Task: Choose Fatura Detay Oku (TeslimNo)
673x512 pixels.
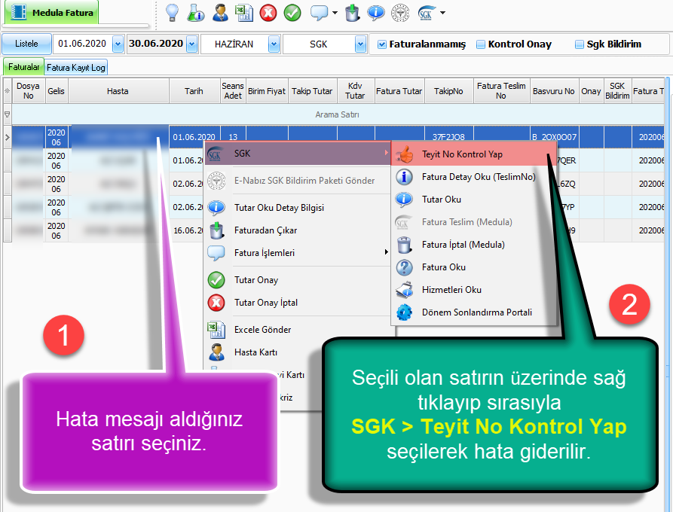Action: coord(474,177)
